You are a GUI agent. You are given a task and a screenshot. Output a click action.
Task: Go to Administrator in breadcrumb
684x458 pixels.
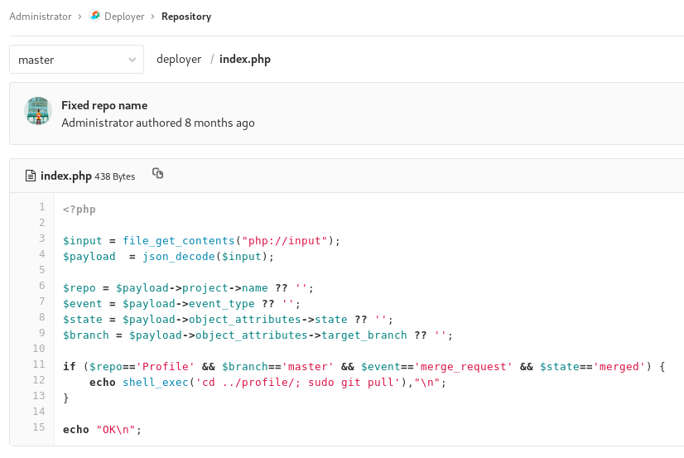(39, 17)
